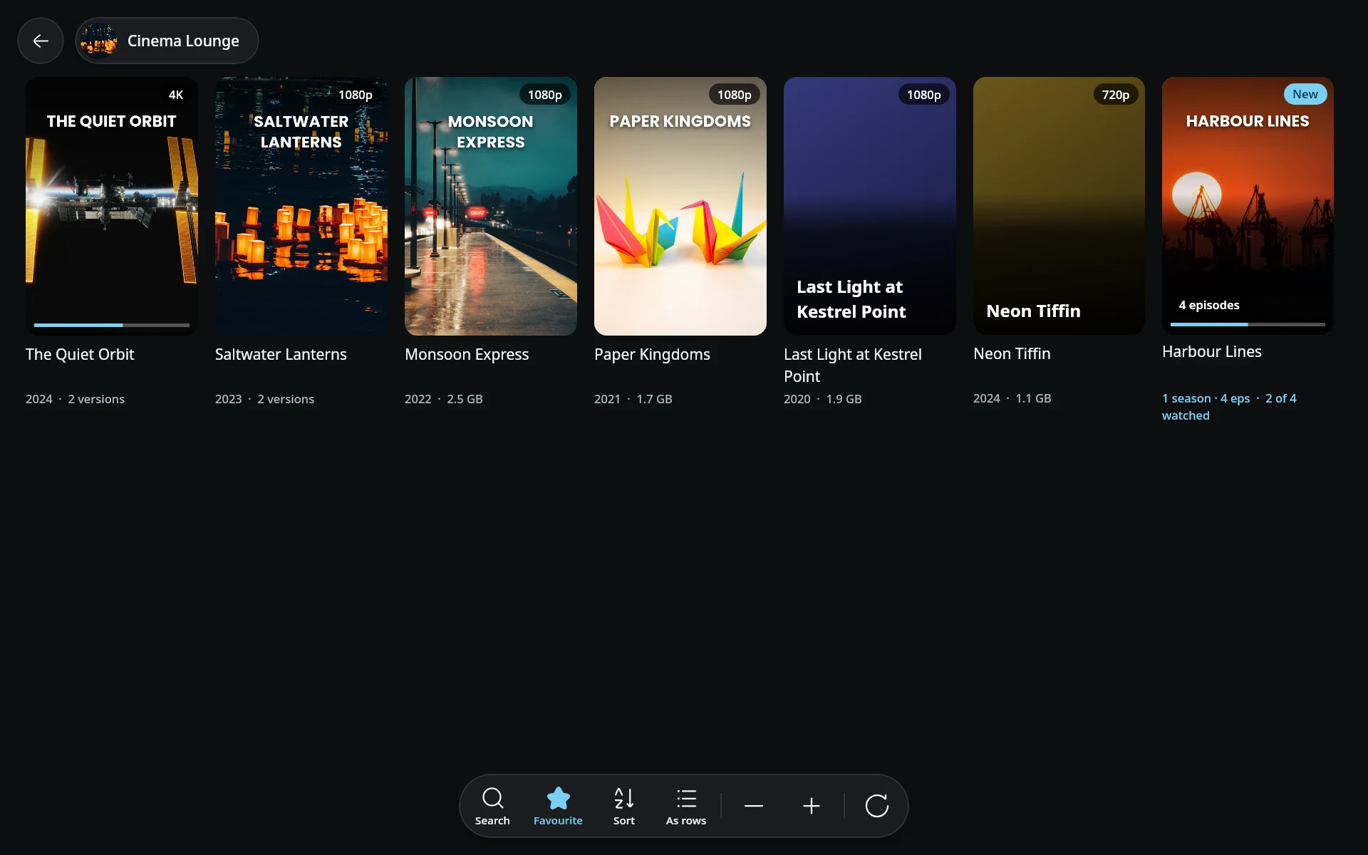Click the title text 'Saltwater Lanterns'
This screenshot has width=1368, height=855.
coord(281,354)
